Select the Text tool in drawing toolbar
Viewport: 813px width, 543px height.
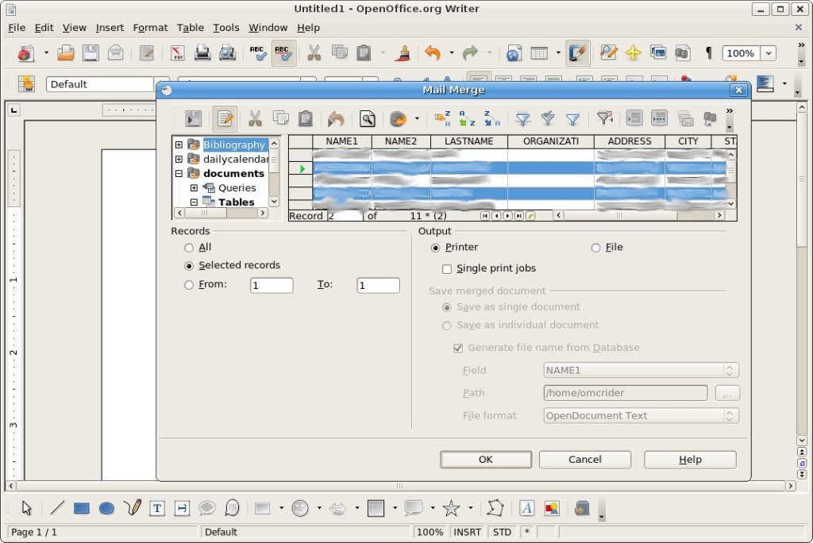pos(157,508)
